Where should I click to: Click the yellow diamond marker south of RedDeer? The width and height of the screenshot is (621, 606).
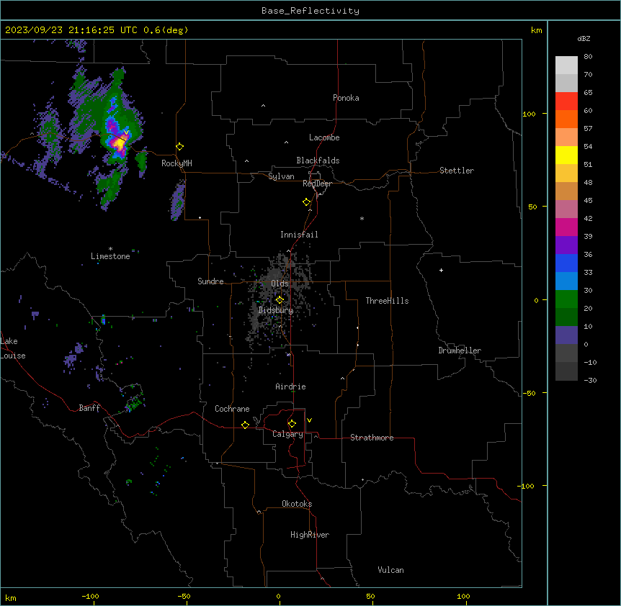(306, 202)
